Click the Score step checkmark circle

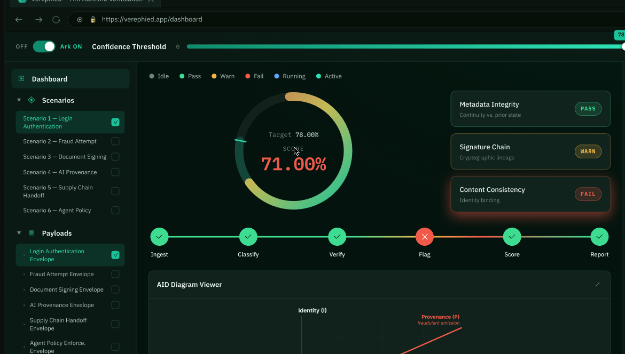pos(512,237)
